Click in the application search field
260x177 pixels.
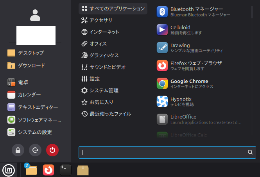point(164,152)
